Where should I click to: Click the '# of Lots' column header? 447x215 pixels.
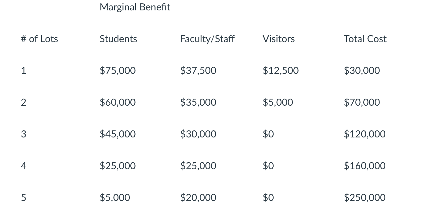point(39,39)
